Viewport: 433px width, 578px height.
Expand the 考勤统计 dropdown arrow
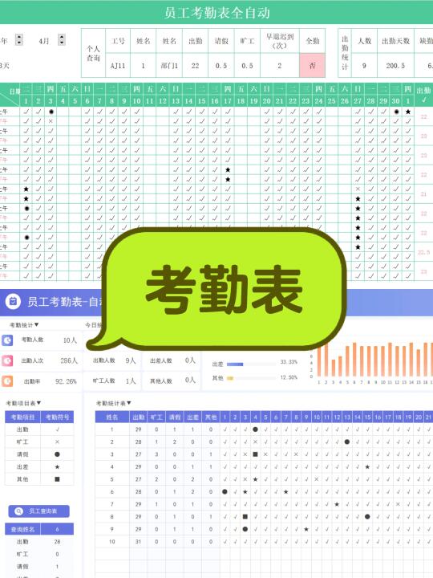(36, 324)
